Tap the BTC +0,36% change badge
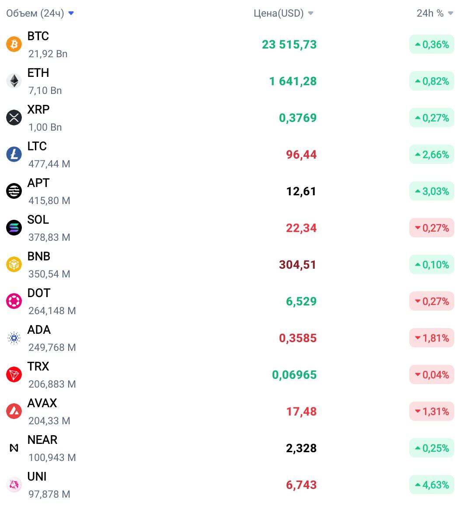Viewport: 460px width, 516px height. coord(432,45)
